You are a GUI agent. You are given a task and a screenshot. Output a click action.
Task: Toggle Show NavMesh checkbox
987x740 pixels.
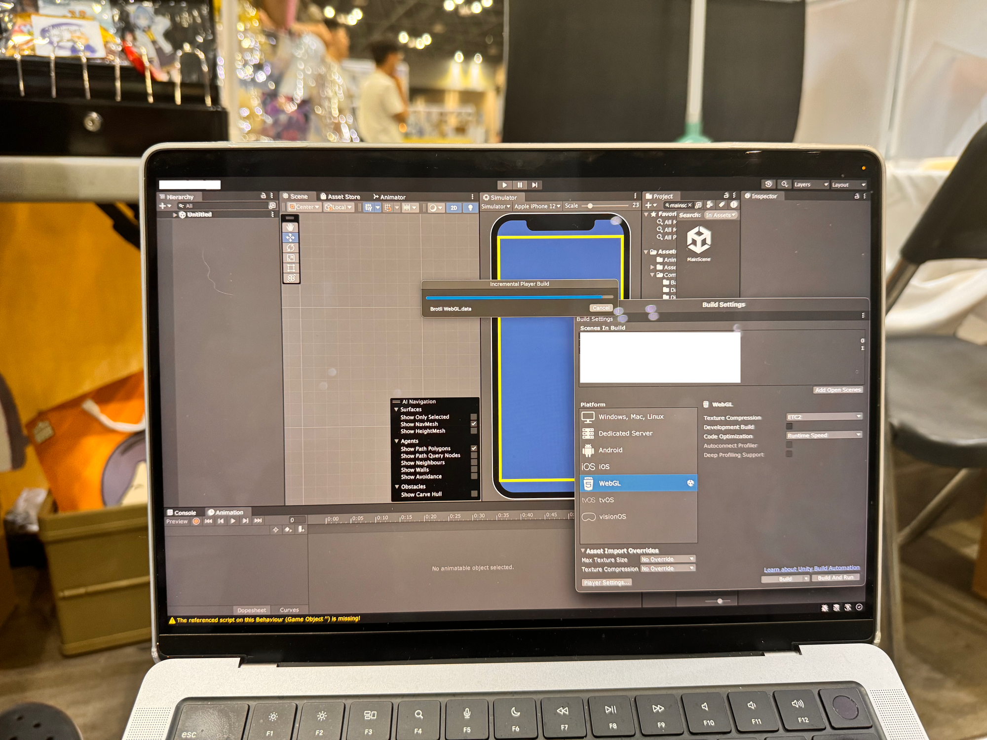[474, 424]
